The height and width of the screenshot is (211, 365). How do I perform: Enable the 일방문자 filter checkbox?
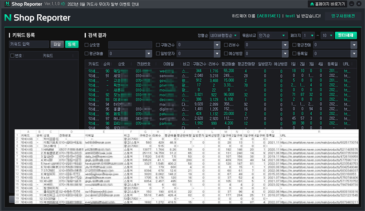[158, 53]
